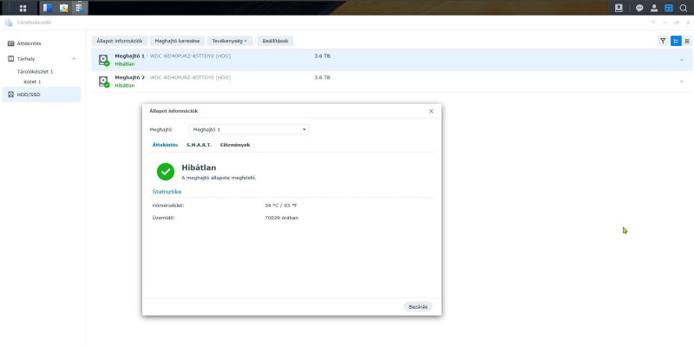694x346 pixels.
Task: Click the large Hibátlan heading in dialog
Action: point(200,167)
